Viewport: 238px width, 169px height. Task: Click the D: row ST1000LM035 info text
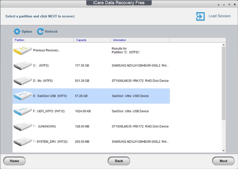(x=140, y=81)
